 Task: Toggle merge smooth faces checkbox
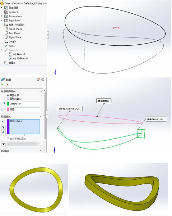click(x=8, y=139)
